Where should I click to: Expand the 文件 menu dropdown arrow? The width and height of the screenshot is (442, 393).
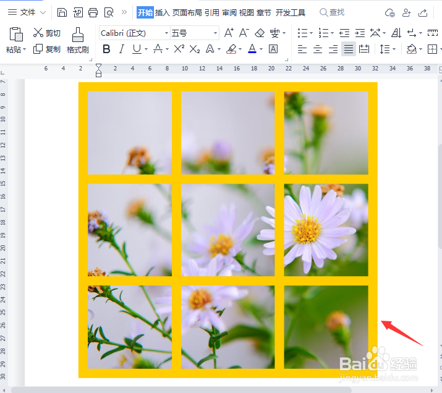tap(43, 12)
